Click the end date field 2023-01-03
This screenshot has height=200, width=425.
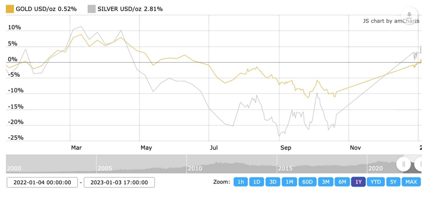tap(119, 182)
